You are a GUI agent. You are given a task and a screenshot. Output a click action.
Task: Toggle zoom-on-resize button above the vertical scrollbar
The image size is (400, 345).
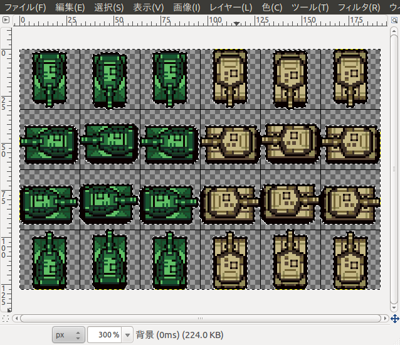click(394, 20)
